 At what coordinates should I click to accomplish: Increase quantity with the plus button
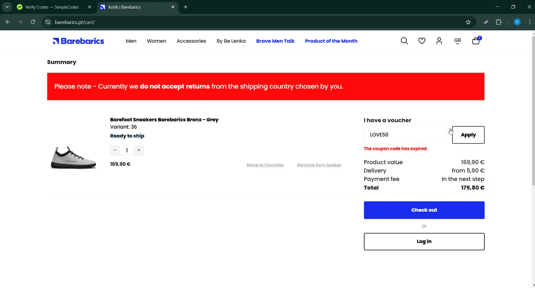pyautogui.click(x=139, y=150)
